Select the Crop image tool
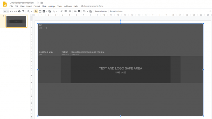Screen dimensions: 212x119 click(84, 11)
